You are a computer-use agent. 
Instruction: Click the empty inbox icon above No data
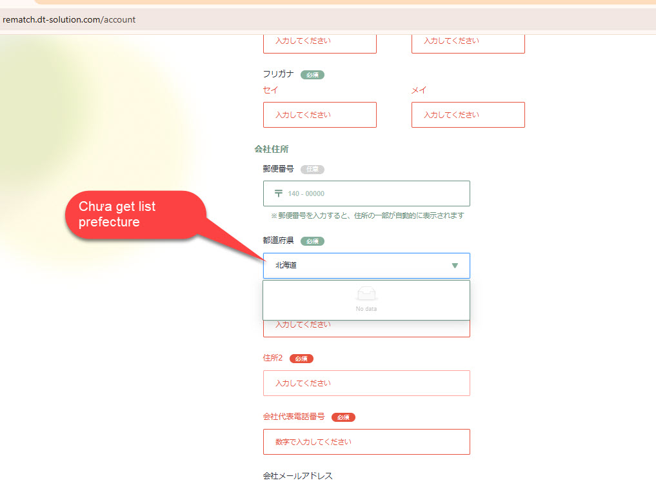(x=366, y=294)
